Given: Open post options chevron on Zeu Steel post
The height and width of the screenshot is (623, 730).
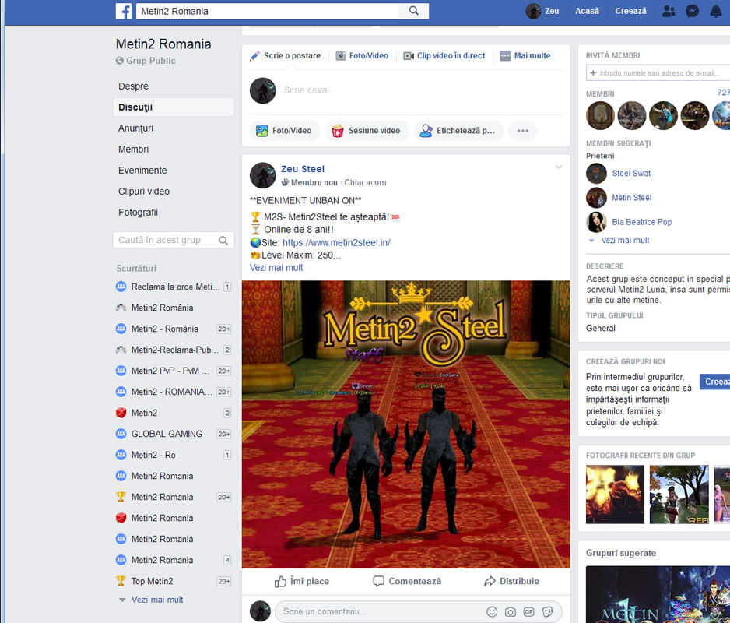Looking at the screenshot, I should tap(559, 167).
